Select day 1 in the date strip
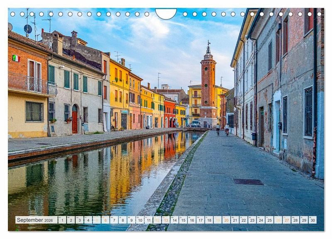Image resolution: width=332 pixels, height=239 pixels. point(62,220)
